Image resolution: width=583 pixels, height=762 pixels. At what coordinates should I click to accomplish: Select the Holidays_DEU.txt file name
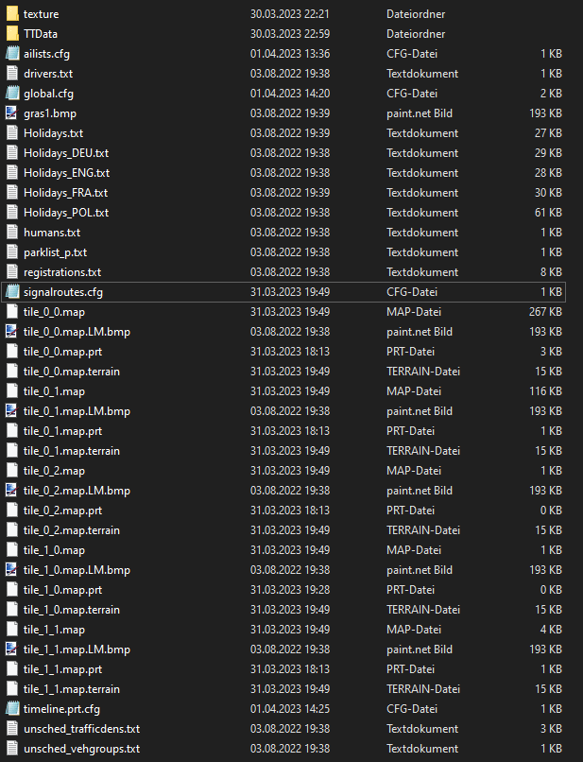(x=66, y=153)
